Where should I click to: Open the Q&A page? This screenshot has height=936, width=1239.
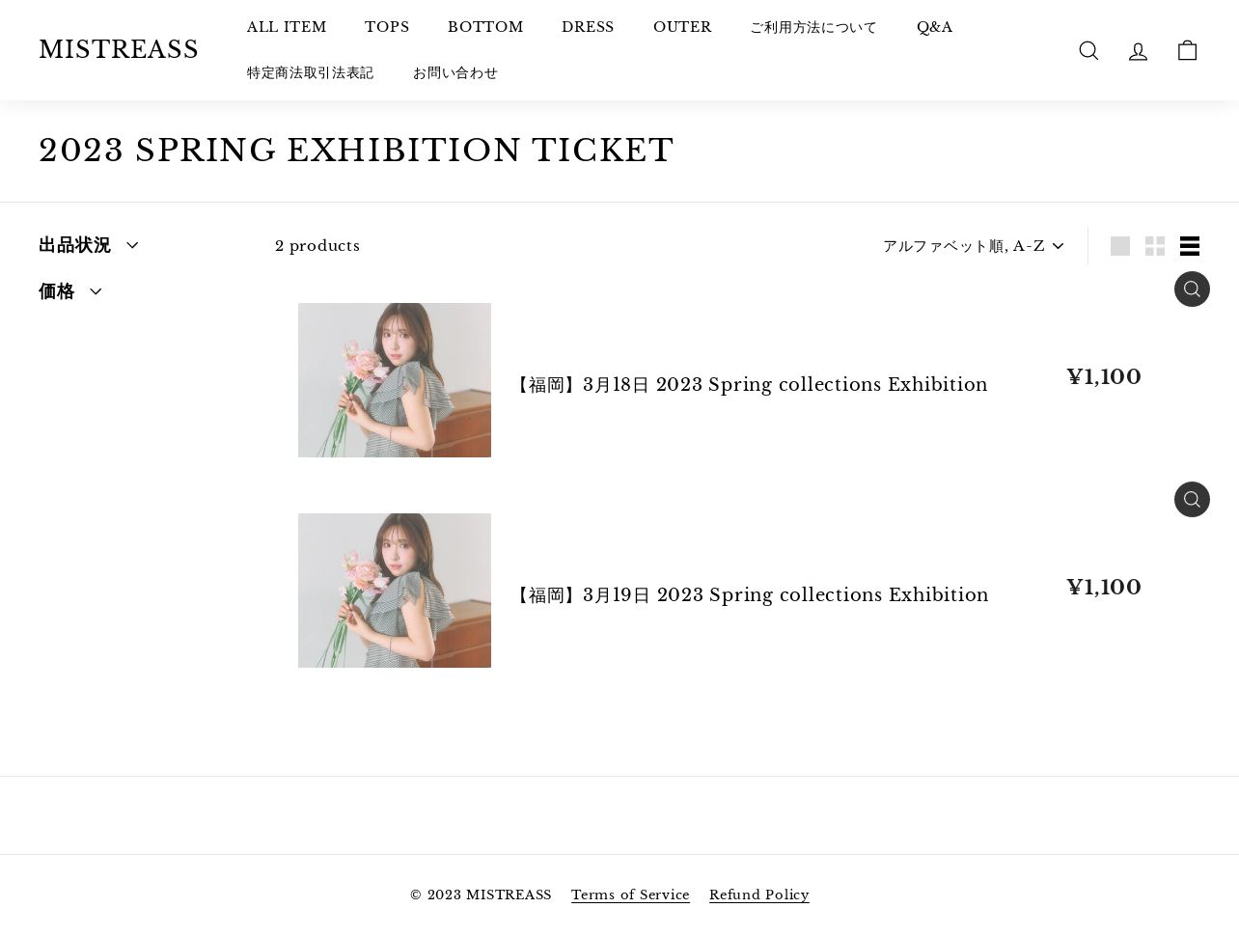pos(934,27)
